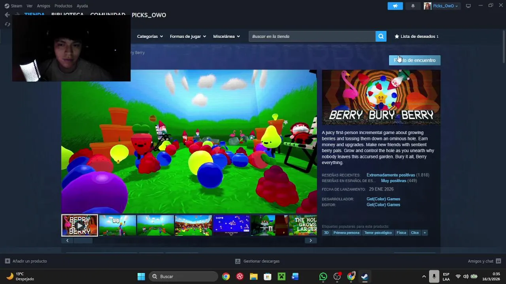Open Lista de deseados wishlist

point(417,36)
